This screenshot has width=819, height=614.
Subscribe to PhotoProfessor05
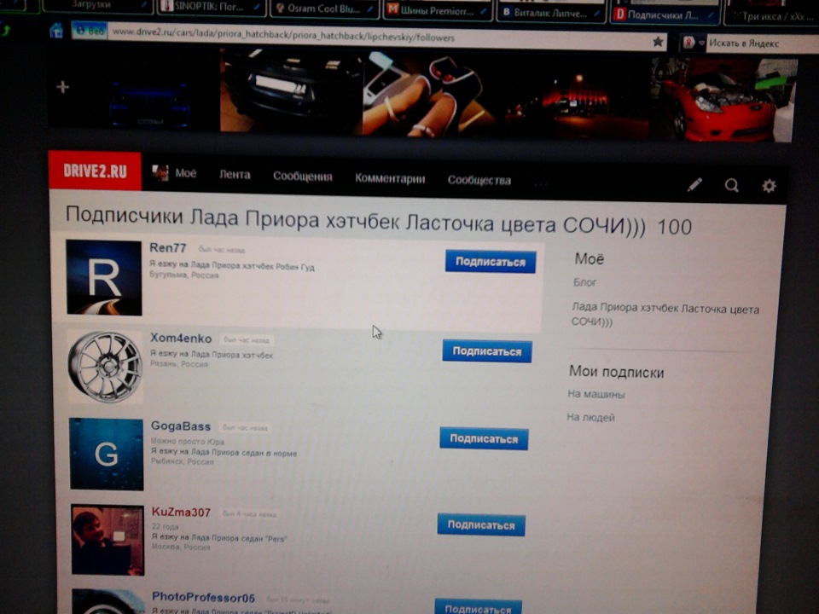click(478, 608)
